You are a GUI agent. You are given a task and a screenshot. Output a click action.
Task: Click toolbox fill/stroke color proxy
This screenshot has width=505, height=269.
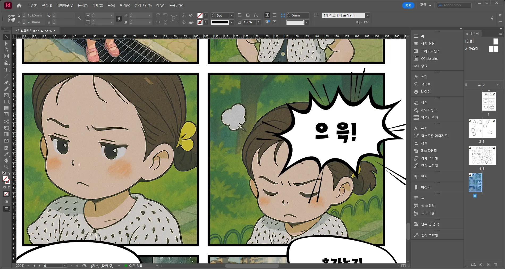point(6,180)
